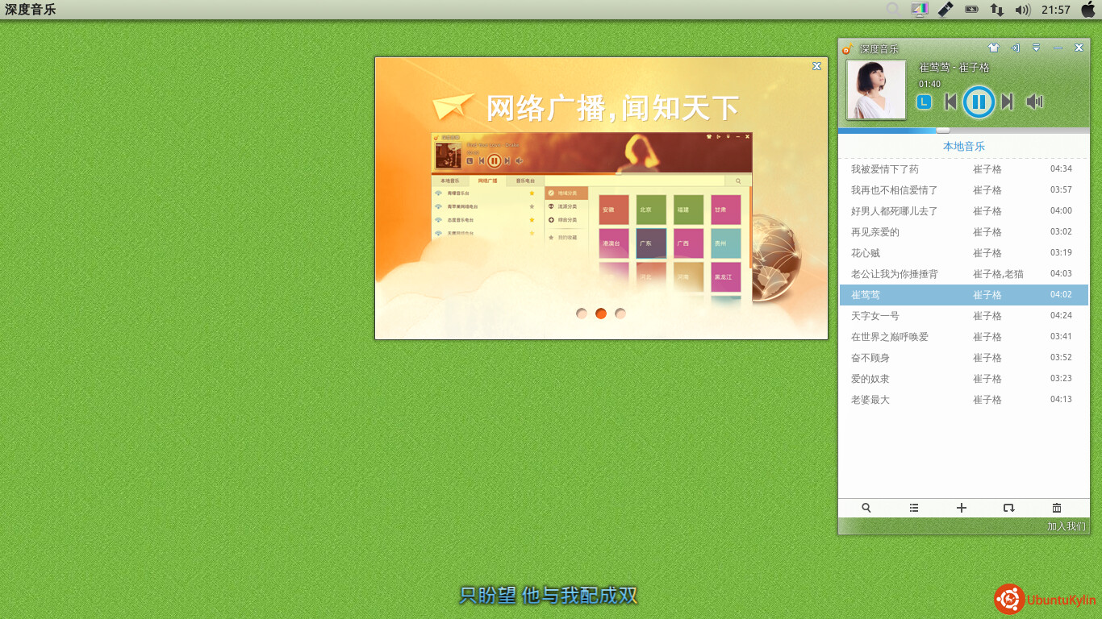Go back to the previous track
The width and height of the screenshot is (1102, 619).
(950, 102)
